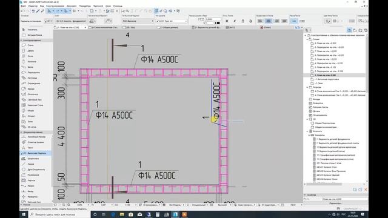This screenshot has width=388, height=218.
Task: Toggle center text alignment button
Action: pos(268,21)
